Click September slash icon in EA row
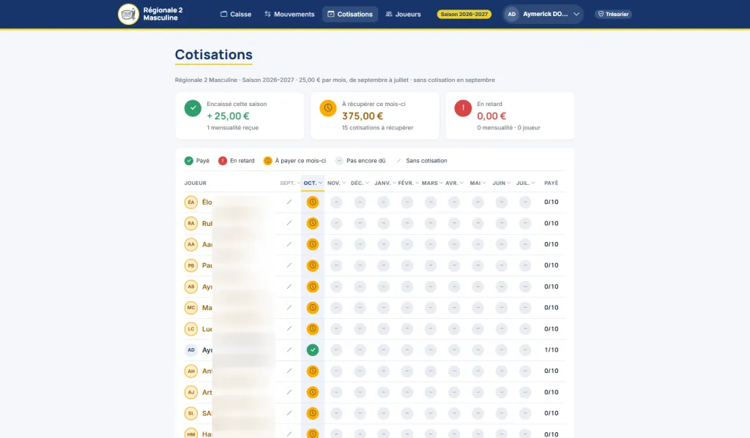This screenshot has width=750, height=438. pyautogui.click(x=289, y=202)
